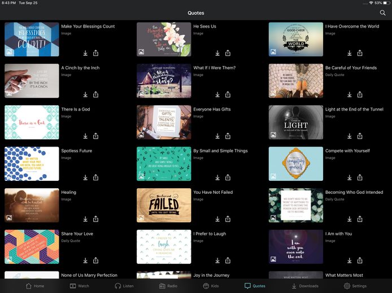Screen dimensions: 392x293
Task: Share the Spotless Future quote
Action: coord(96,177)
